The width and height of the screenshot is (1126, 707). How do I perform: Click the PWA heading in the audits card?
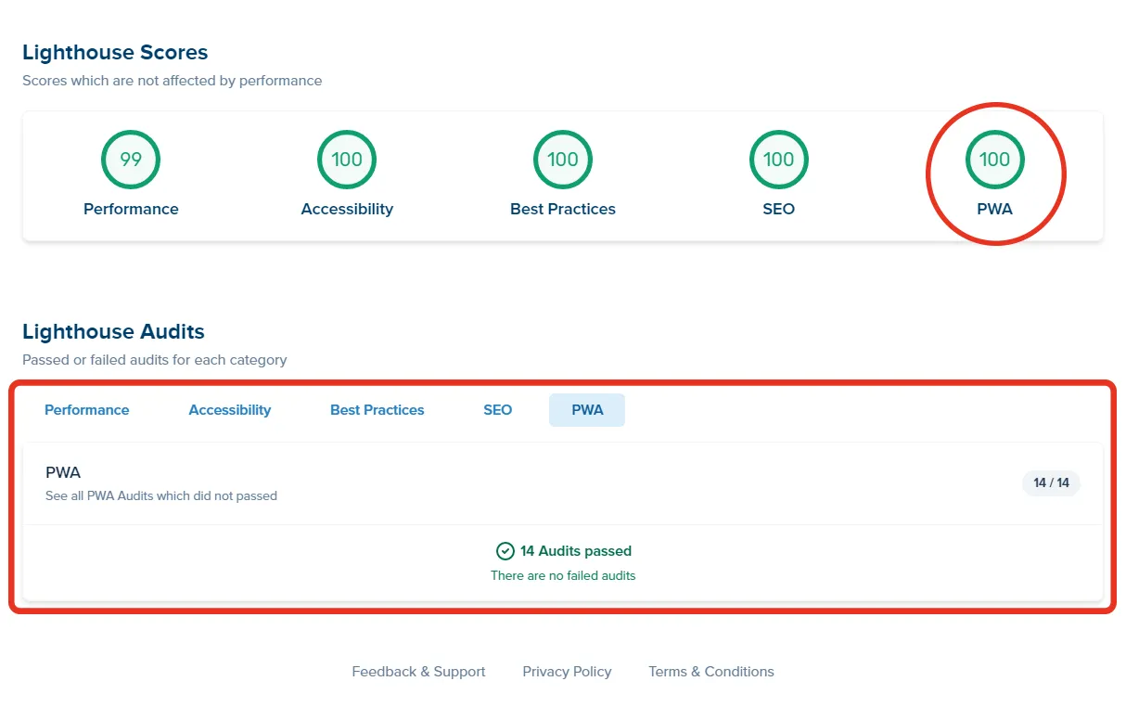click(x=63, y=473)
